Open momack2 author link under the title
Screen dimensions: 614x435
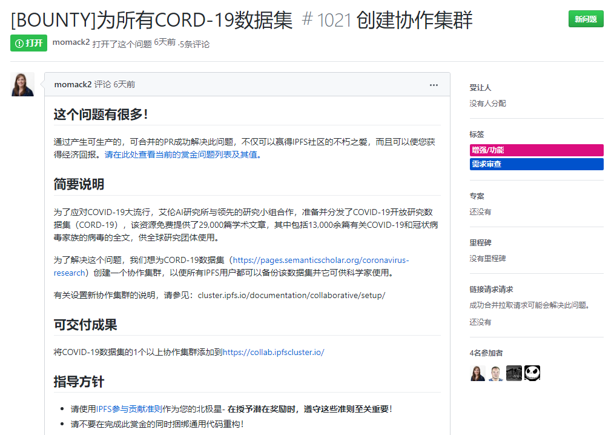[71, 42]
